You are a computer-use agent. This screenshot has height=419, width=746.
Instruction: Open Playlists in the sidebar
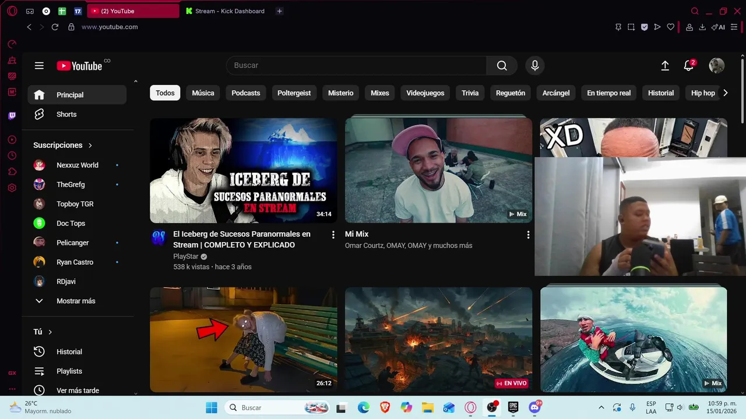(77, 371)
